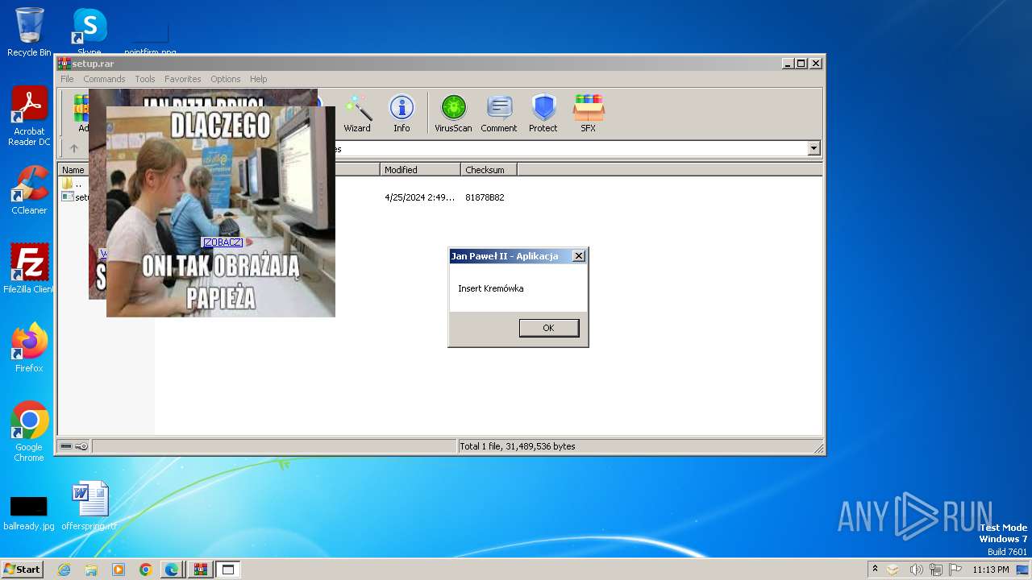
Task: Open FileZilla Client shortcut
Action: [29, 268]
